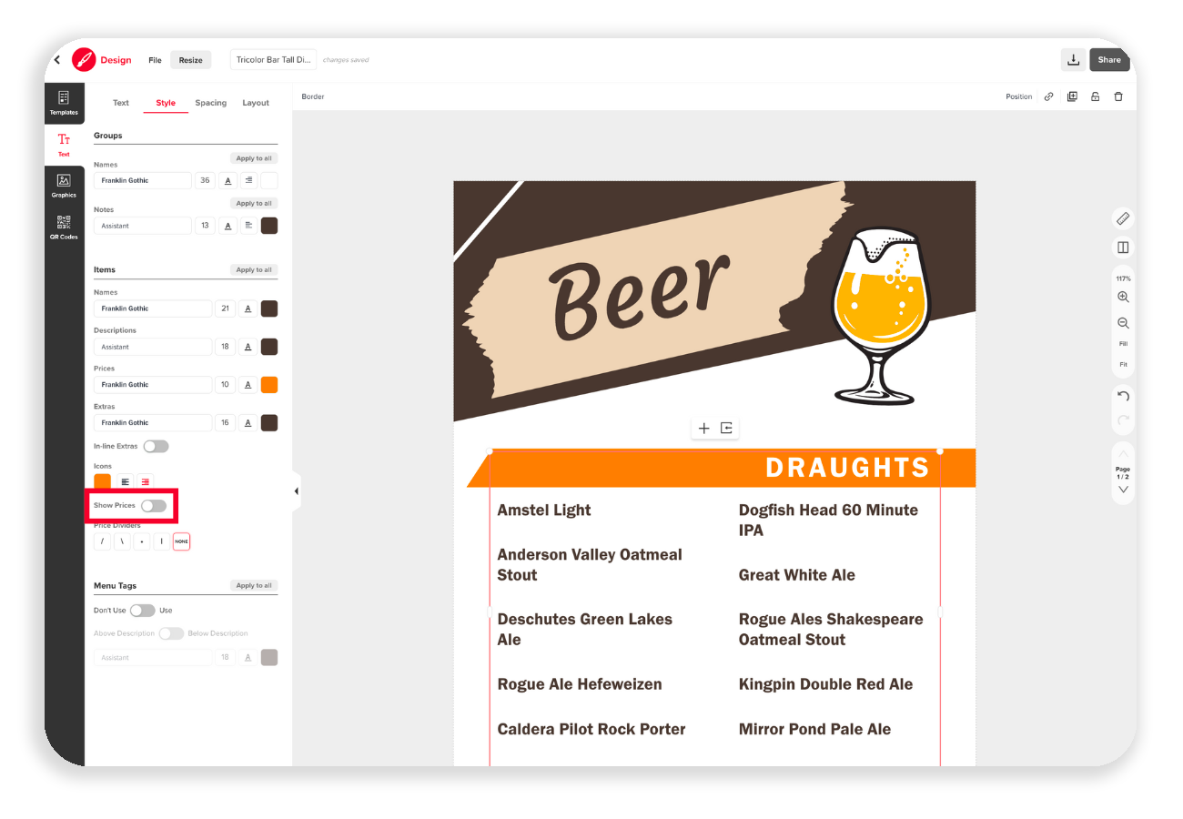Edit the menu title field Tricolor Bar

274,60
